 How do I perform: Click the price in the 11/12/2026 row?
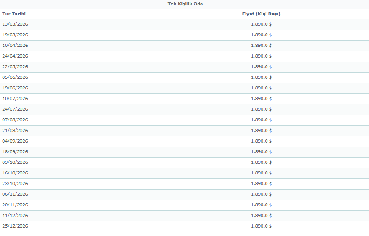tap(261, 216)
